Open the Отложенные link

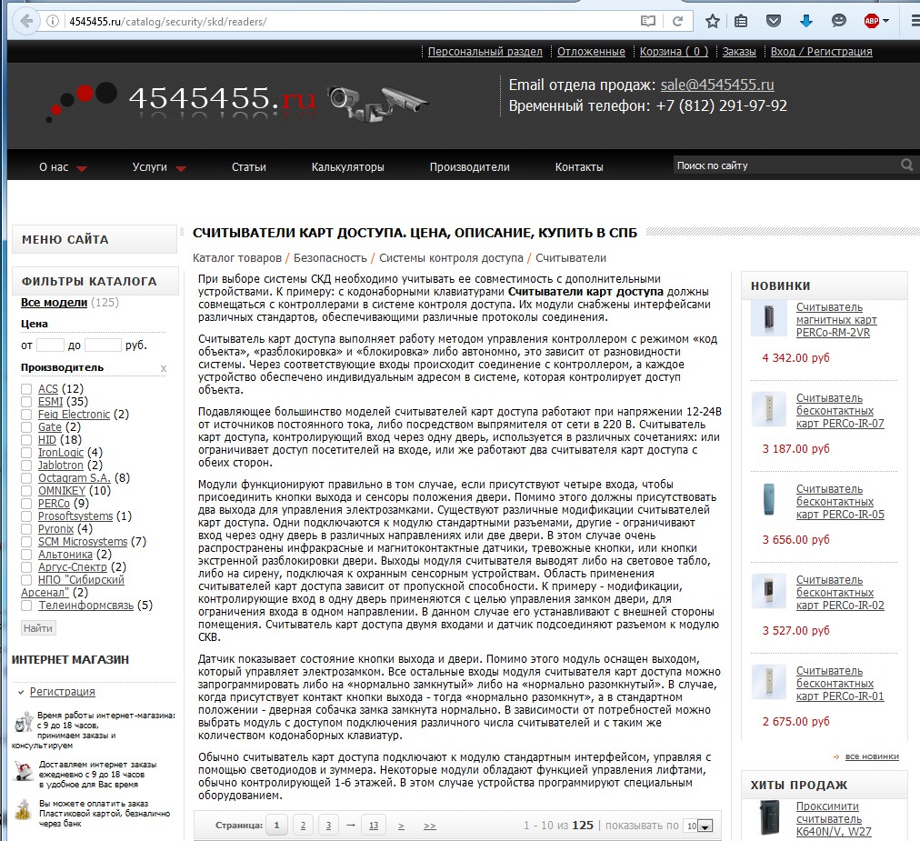pyautogui.click(x=591, y=52)
